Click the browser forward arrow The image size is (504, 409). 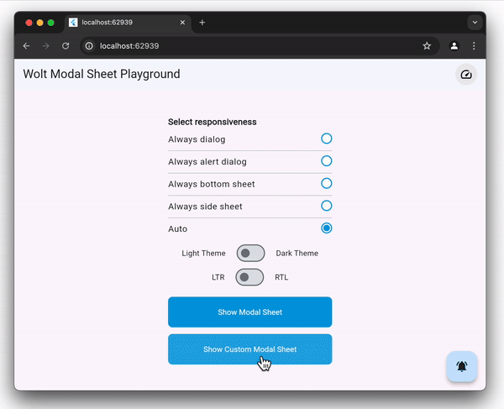click(x=45, y=46)
